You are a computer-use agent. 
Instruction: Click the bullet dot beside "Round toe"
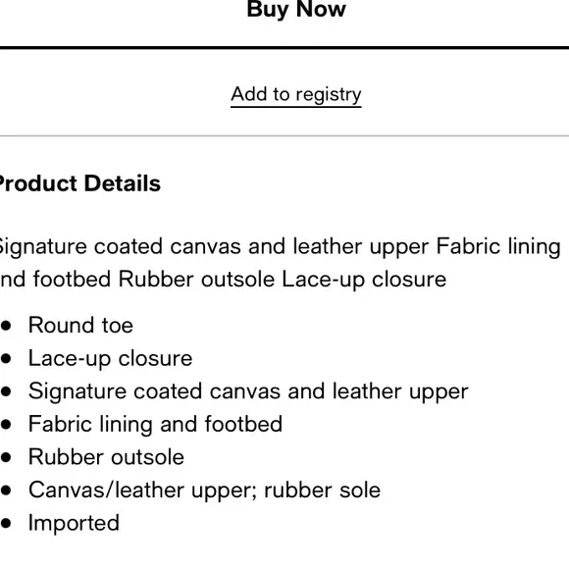(x=6, y=326)
